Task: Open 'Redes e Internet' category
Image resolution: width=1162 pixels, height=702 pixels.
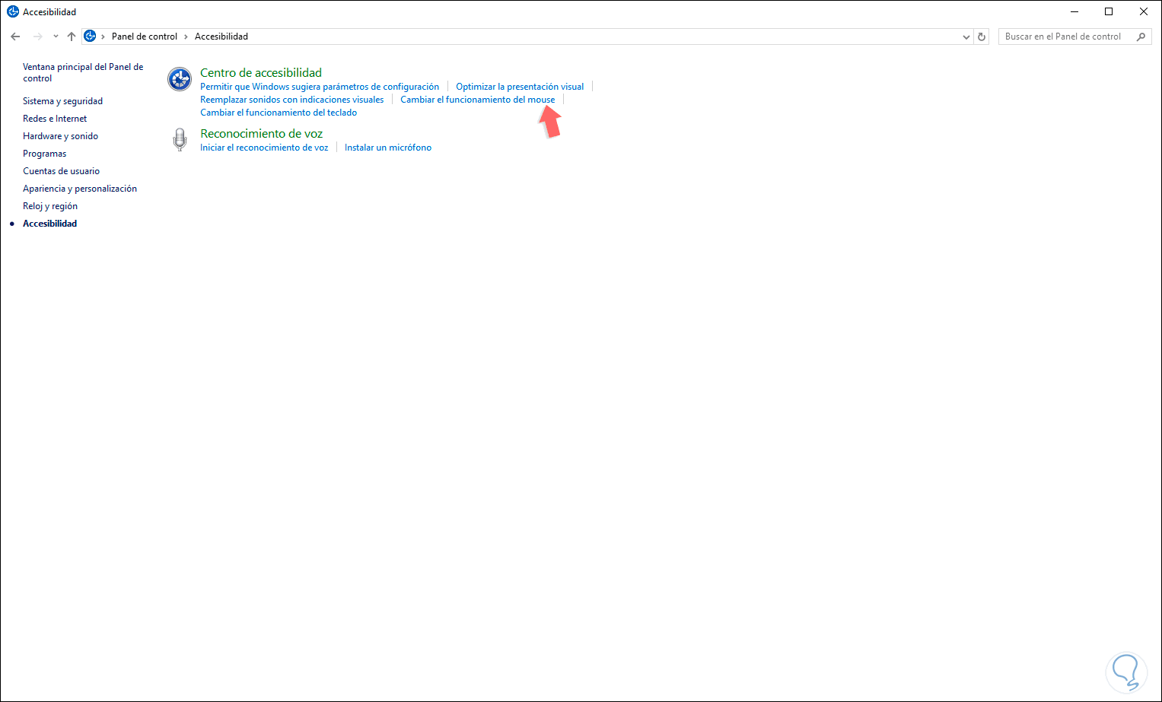Action: point(55,119)
